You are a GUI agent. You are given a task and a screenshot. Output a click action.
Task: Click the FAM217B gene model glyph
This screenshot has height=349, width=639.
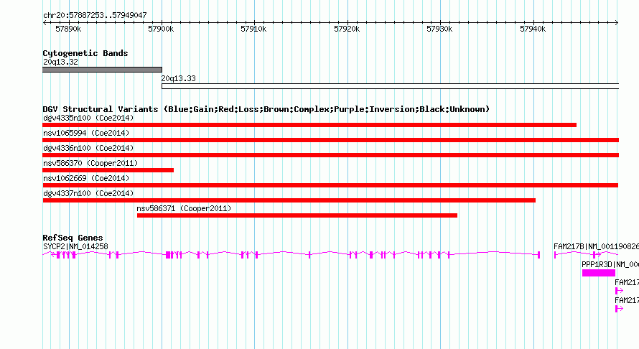[586, 255]
